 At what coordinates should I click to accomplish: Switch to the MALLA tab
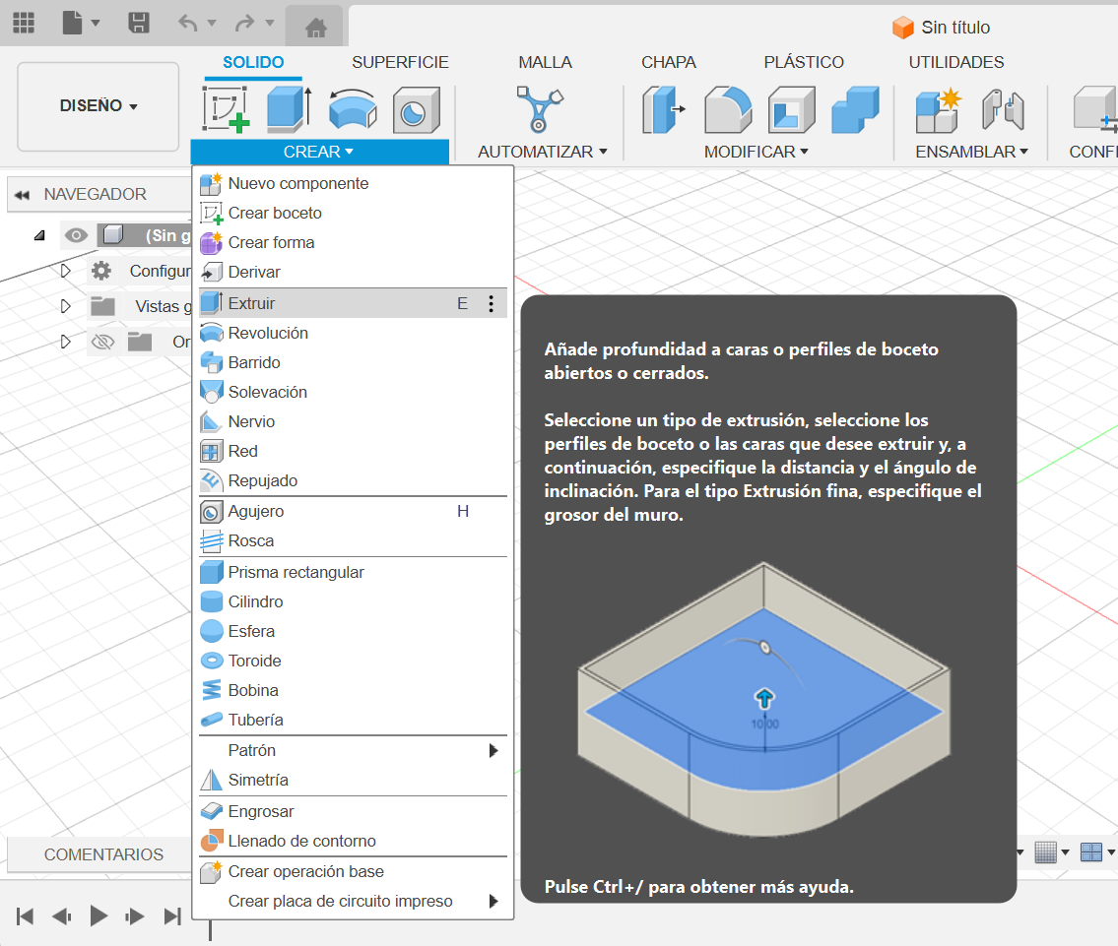[x=545, y=63]
